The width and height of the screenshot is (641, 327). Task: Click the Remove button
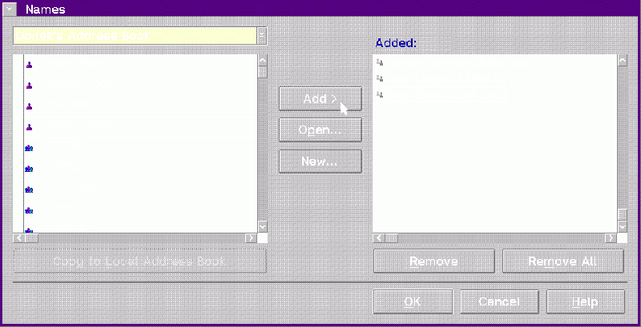[433, 261]
